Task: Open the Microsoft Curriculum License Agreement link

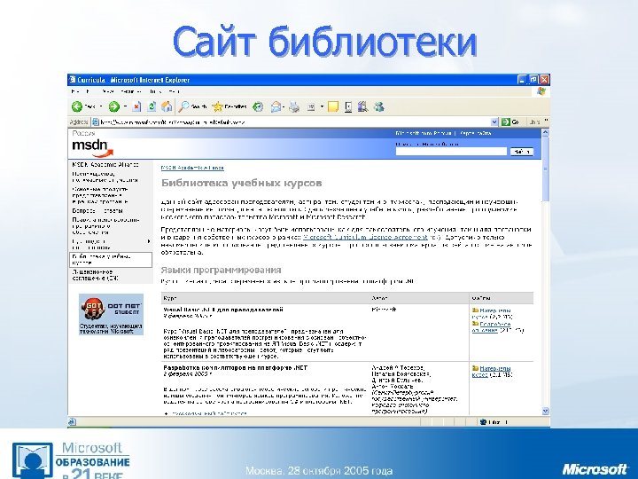Action: click(x=365, y=237)
